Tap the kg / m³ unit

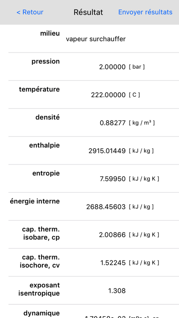point(142,123)
